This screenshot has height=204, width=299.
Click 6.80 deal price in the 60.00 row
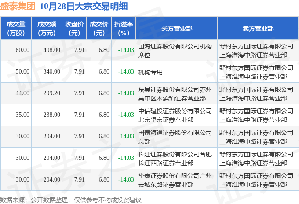click(104, 50)
